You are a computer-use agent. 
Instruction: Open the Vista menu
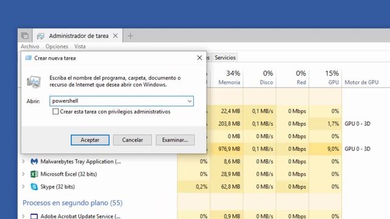[x=80, y=46]
